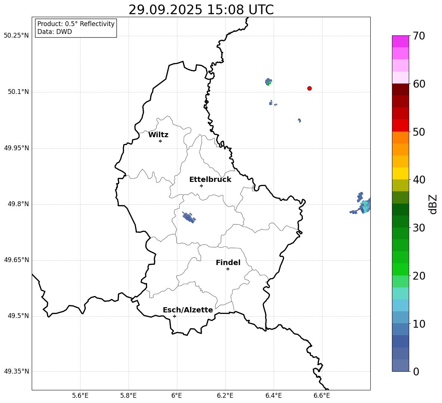Click the 49.95°N latitude label
This screenshot has height=403, width=442.
coord(16,148)
